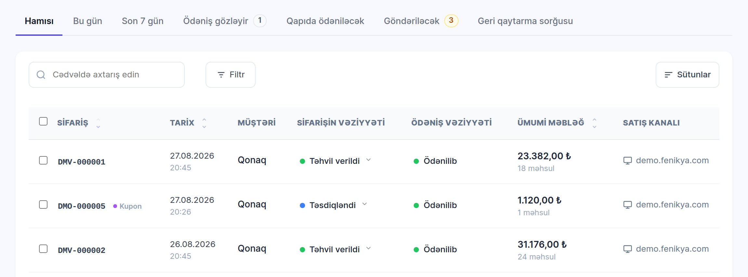The width and height of the screenshot is (748, 277).
Task: Open Qapıda ödəniləcək tab
Action: (x=325, y=21)
